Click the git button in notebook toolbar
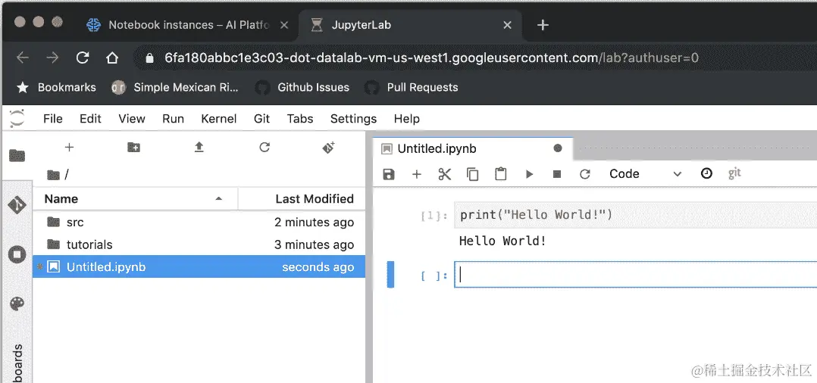Screen dimensions: 817x383 point(734,173)
